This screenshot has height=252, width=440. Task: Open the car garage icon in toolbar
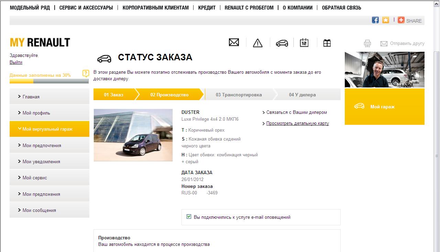pos(282,43)
